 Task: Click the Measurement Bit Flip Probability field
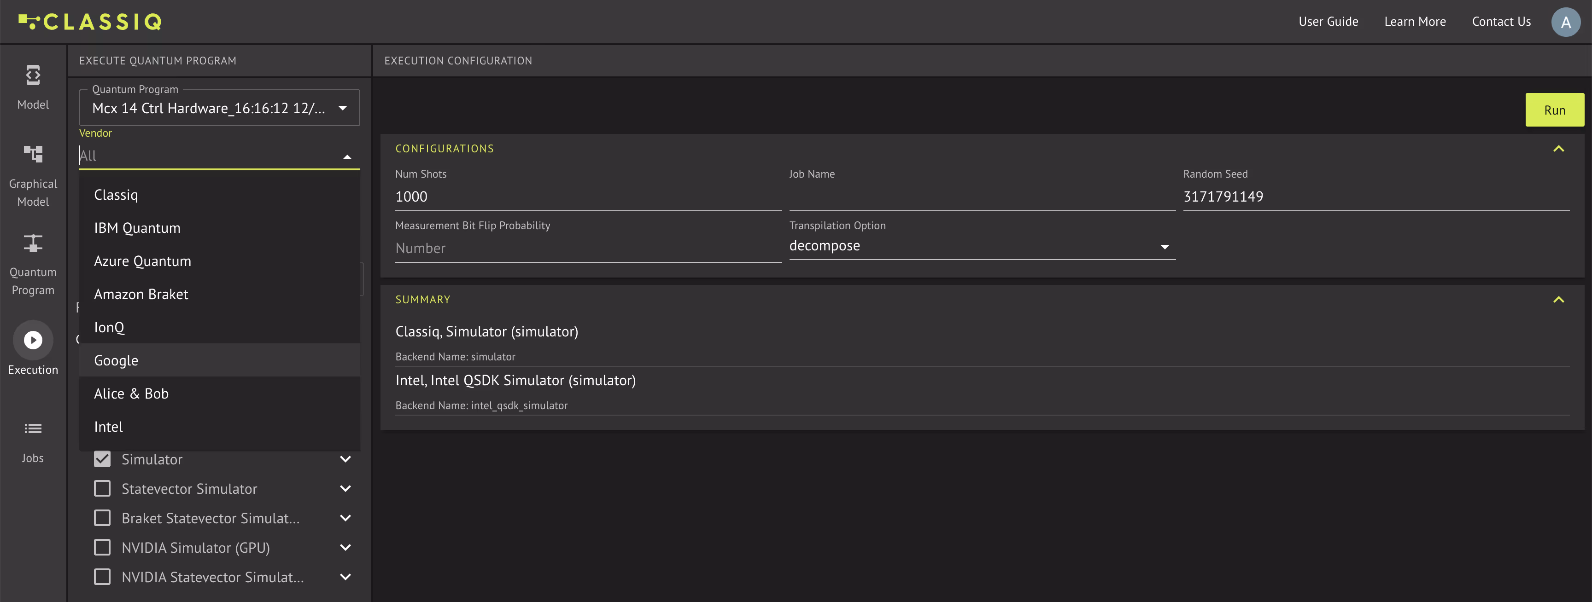[588, 248]
